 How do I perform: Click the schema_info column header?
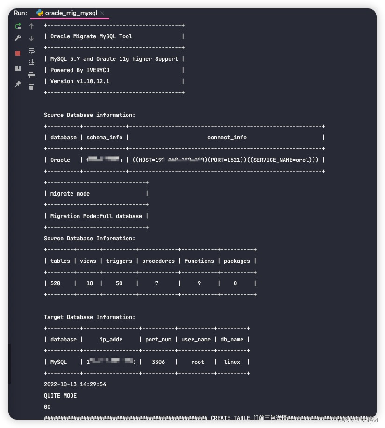tap(104, 138)
